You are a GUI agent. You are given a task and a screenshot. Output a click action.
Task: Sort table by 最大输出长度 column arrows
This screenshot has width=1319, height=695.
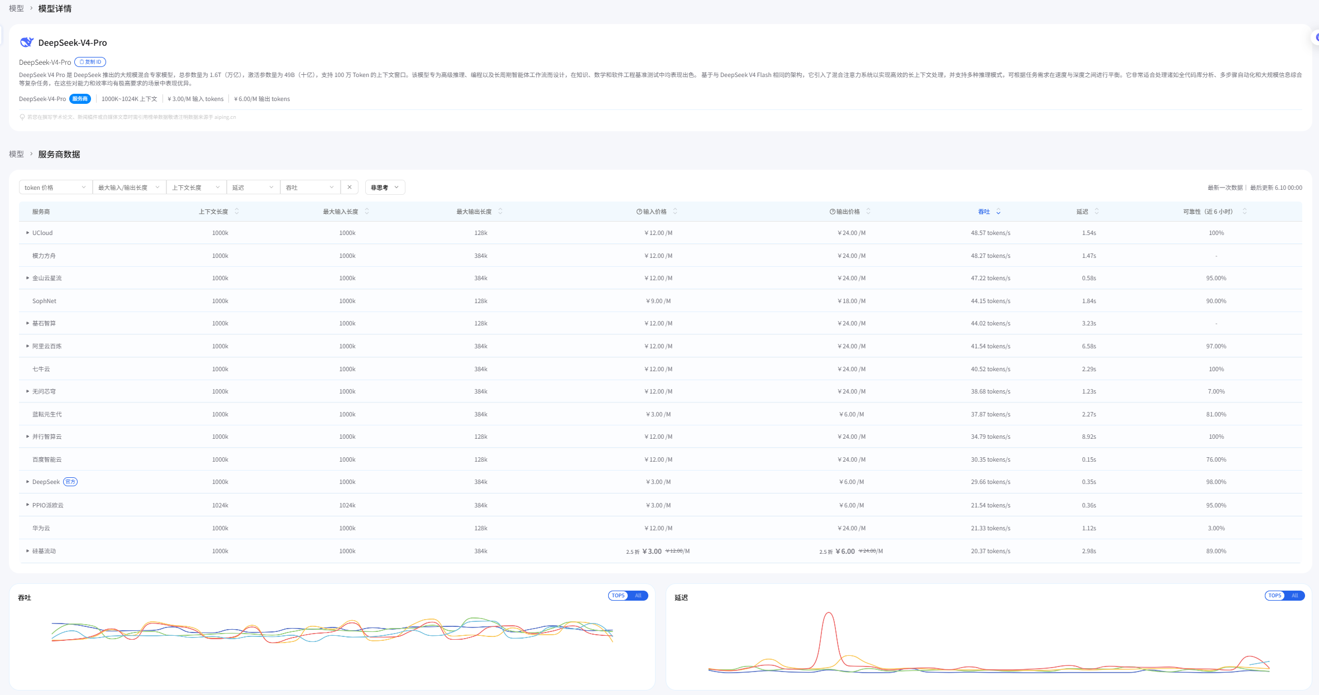[500, 212]
